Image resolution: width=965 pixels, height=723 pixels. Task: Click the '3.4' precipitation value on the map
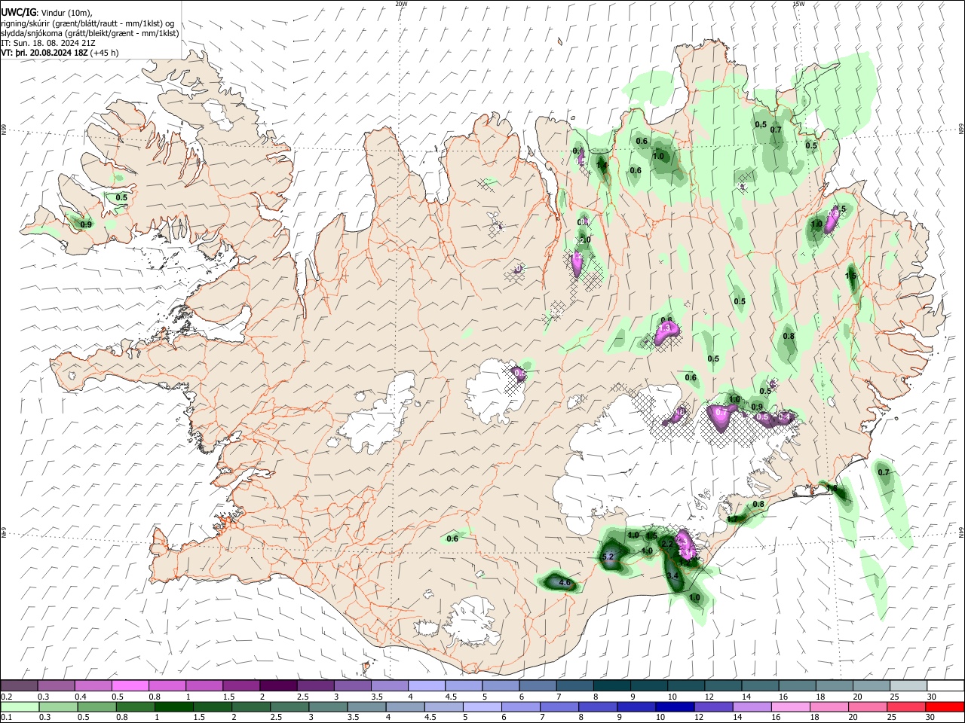673,575
